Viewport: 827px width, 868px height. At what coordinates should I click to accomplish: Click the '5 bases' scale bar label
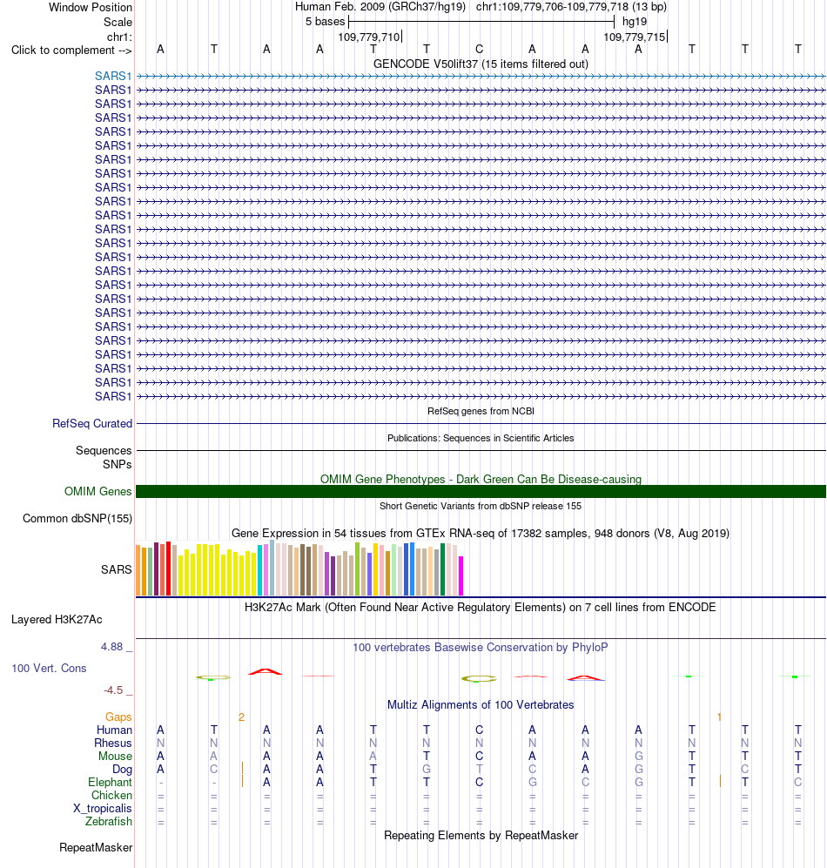point(325,22)
